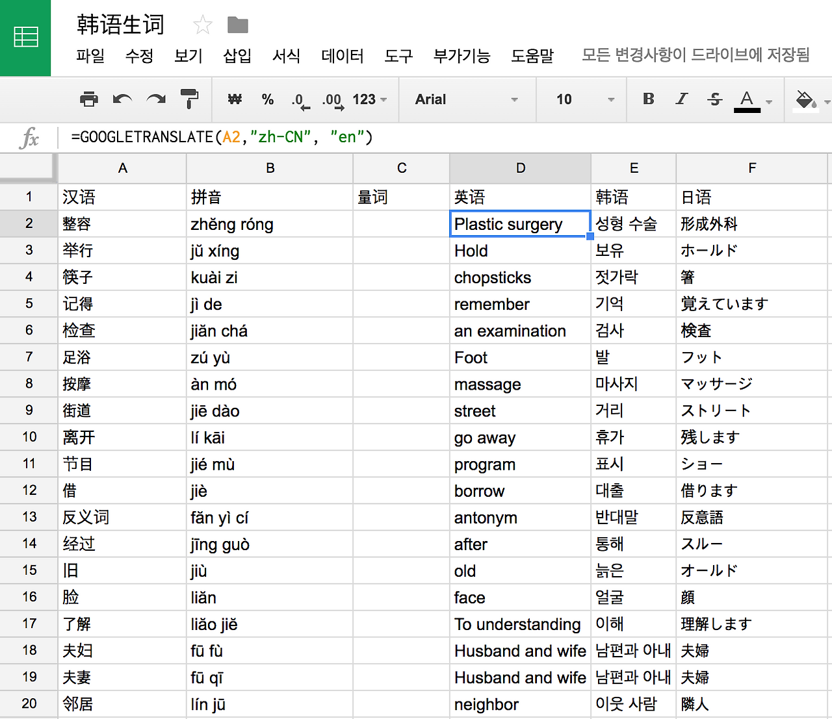Viewport: 832px width, 719px height.
Task: Click cell containing Plastic surgery
Action: (x=520, y=223)
